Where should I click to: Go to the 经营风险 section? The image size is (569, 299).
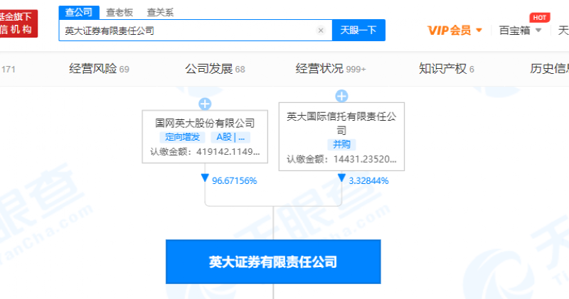[x=99, y=69]
